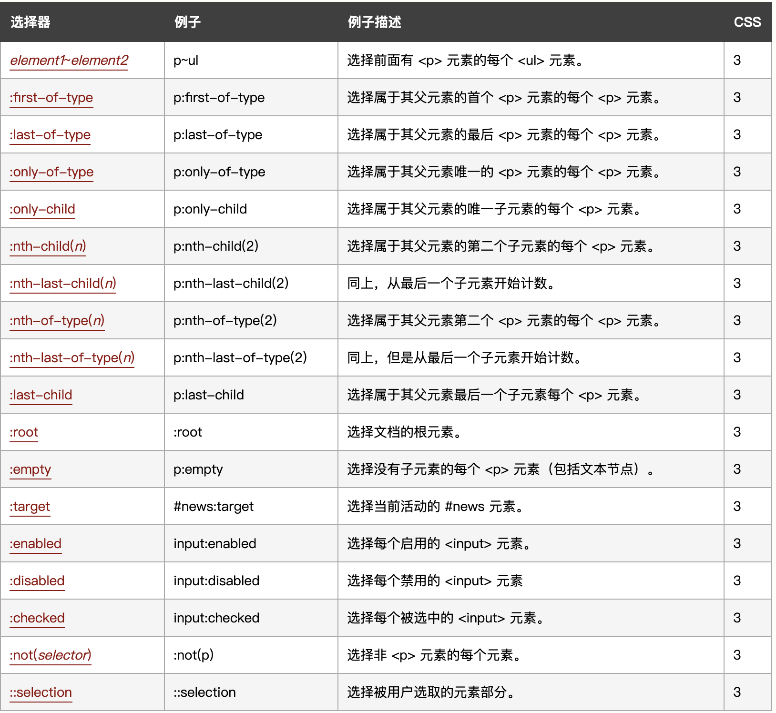Image resolution: width=776 pixels, height=713 pixels.
Task: Click description 选择属于其父元素第二个 <p> 元素
Action: [x=504, y=321]
